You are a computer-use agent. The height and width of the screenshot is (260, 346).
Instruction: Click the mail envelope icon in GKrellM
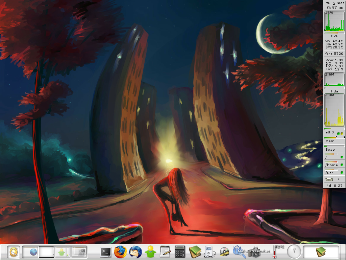pos(329,179)
